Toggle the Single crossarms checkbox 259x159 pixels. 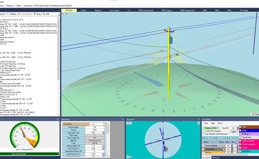[x=240, y=141]
